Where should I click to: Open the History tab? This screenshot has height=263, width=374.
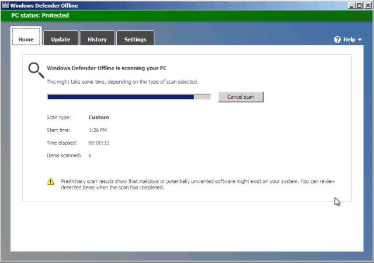click(x=97, y=38)
